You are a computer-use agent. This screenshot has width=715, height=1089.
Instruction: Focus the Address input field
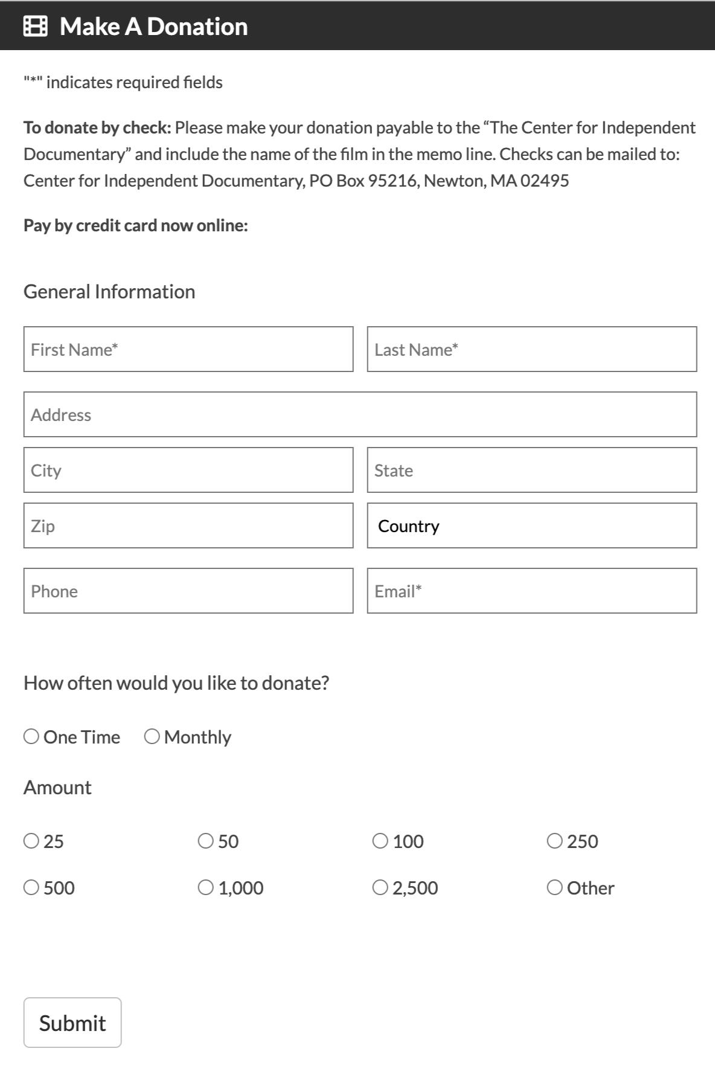pos(360,414)
